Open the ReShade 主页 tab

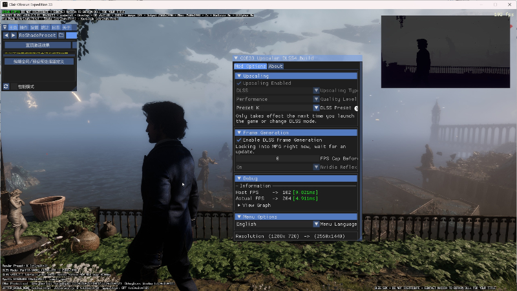click(13, 27)
